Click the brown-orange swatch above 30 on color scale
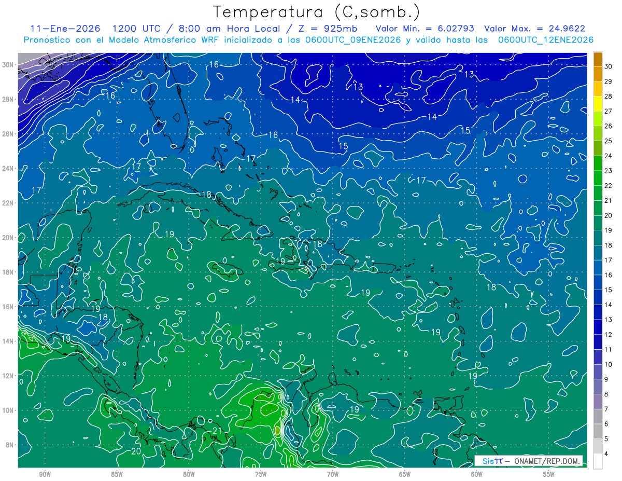Screen dimensions: 622x481 [598, 59]
